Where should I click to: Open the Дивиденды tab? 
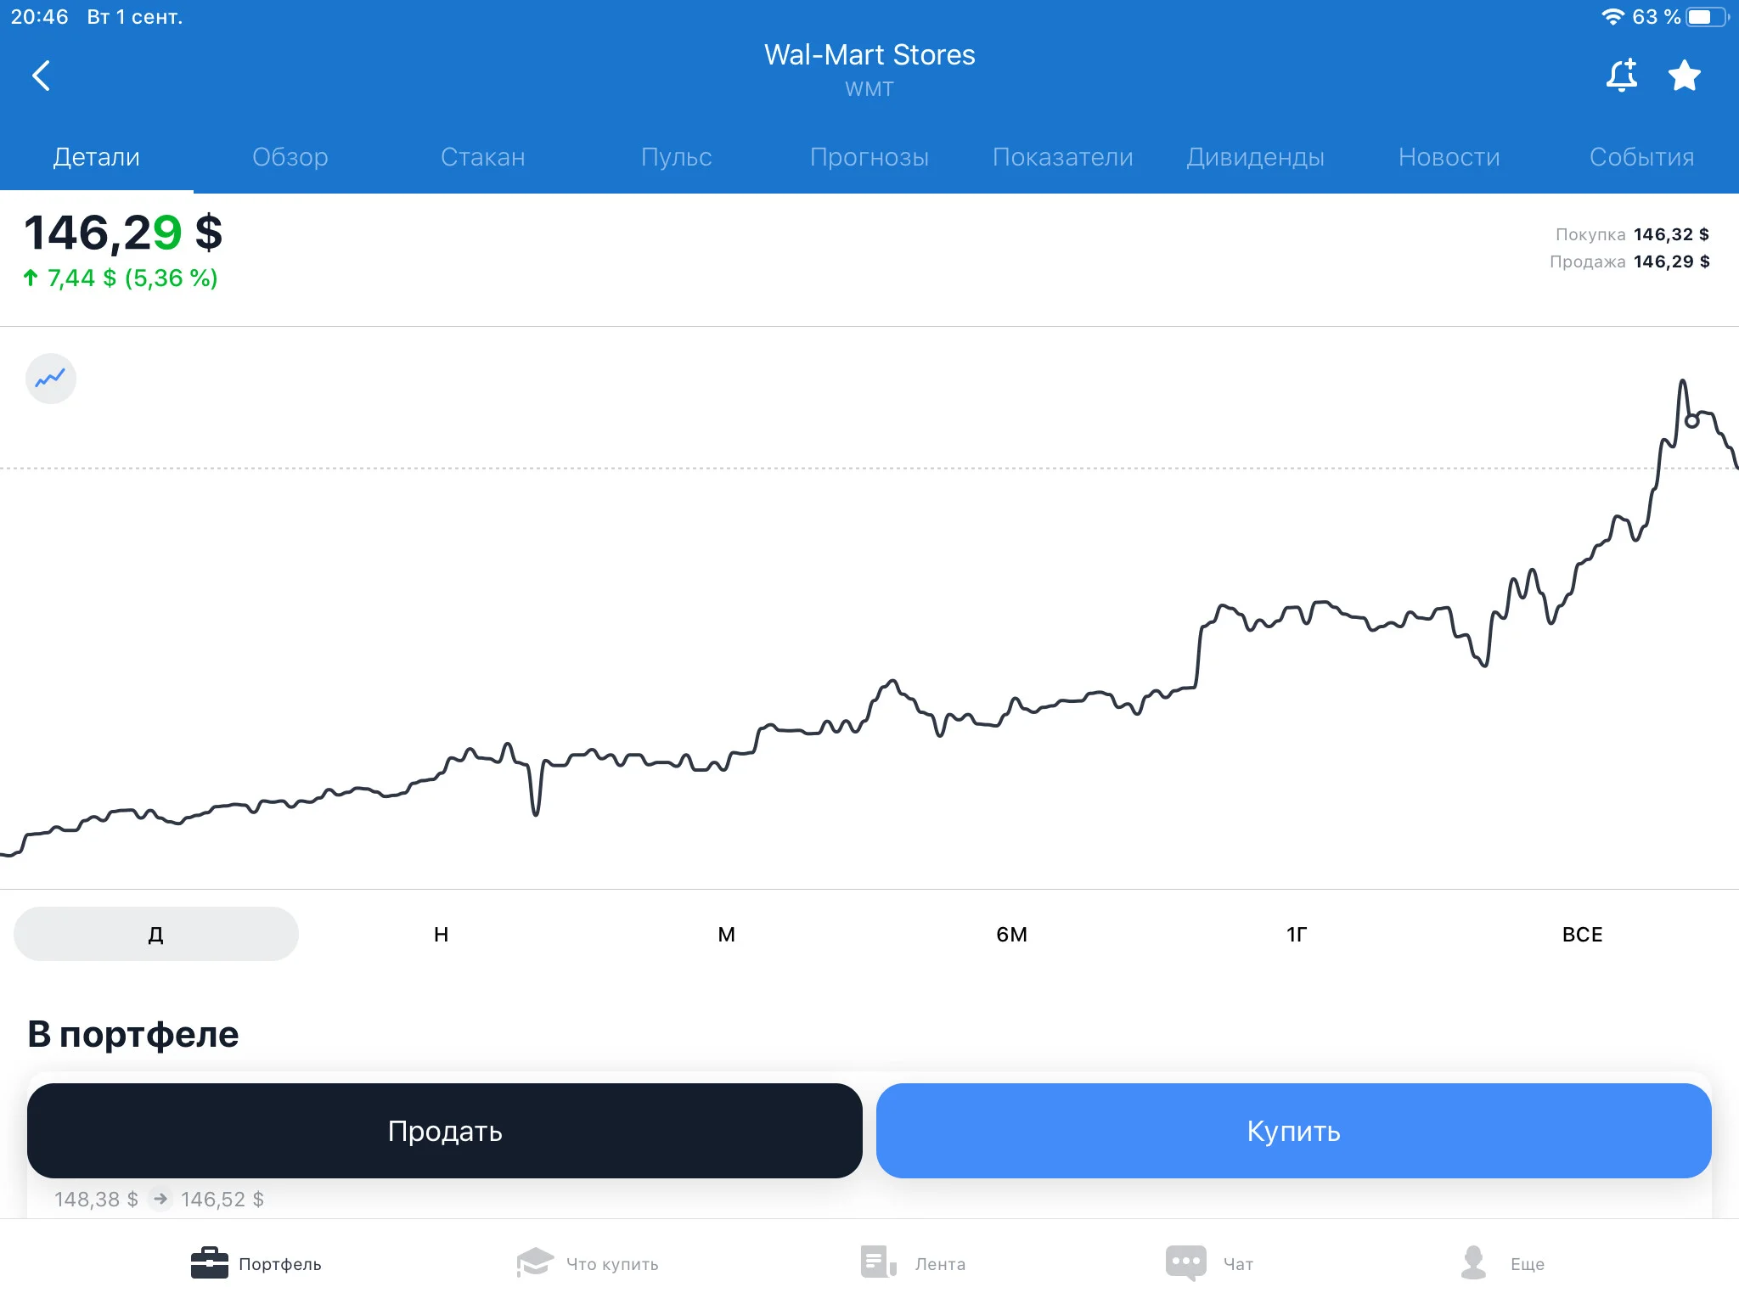1256,157
